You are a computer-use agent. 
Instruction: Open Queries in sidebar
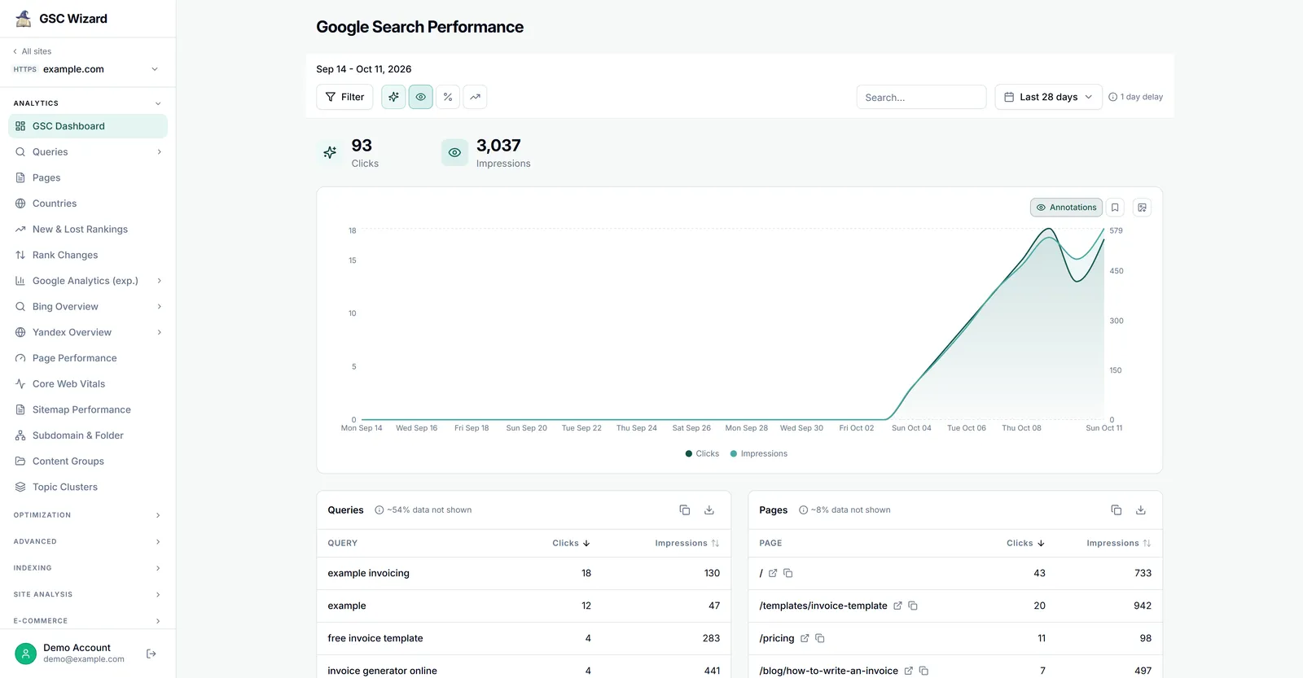click(88, 152)
